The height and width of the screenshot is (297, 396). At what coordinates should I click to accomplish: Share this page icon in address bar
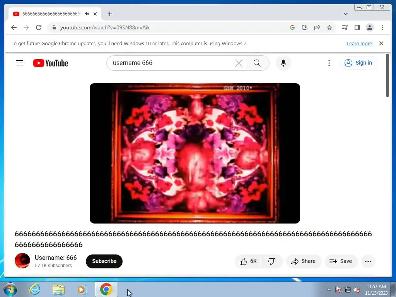(317, 27)
